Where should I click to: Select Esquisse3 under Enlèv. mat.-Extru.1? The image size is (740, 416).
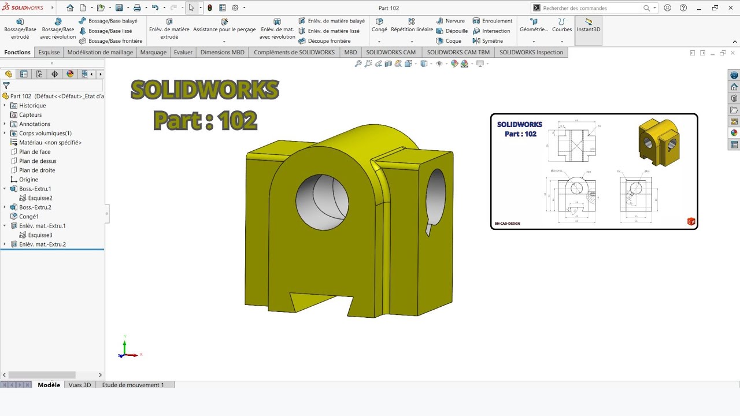[x=36, y=235]
